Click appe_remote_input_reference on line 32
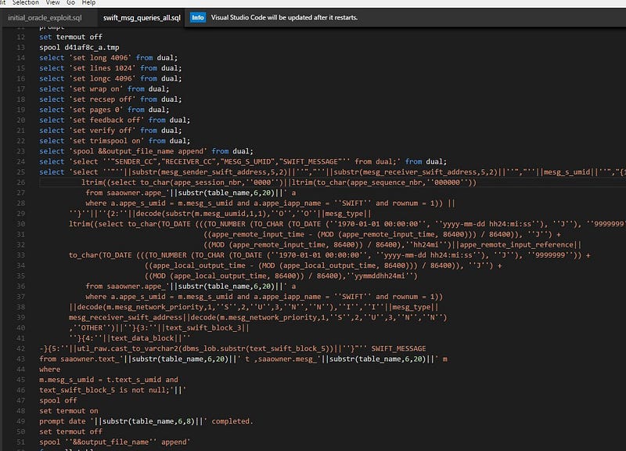The height and width of the screenshot is (451, 626). click(516, 244)
